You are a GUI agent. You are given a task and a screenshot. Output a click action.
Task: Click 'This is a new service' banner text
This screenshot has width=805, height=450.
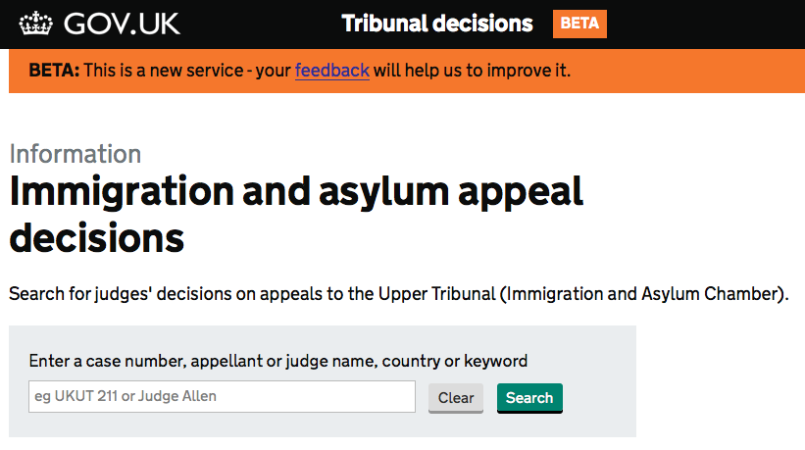(x=164, y=71)
